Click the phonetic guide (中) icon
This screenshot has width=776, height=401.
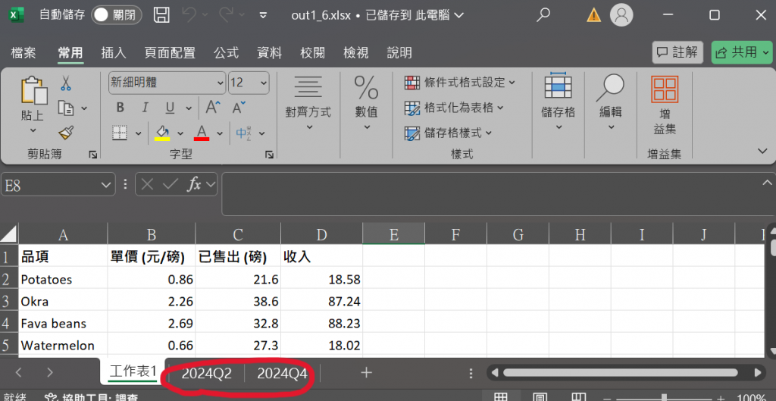pos(243,133)
